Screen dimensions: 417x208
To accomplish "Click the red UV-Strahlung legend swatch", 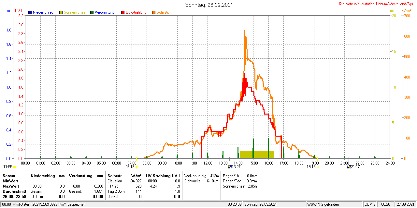I will [123, 12].
